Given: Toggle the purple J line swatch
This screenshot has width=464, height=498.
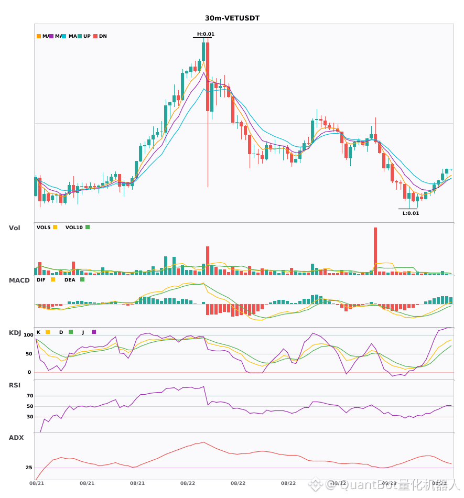Looking at the screenshot, I should tap(94, 332).
